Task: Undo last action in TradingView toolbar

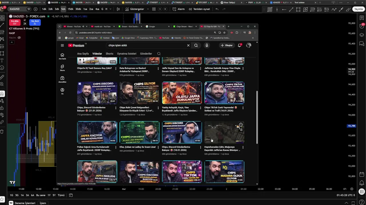Action: [x=217, y=9]
